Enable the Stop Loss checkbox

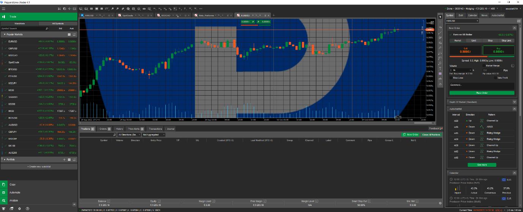click(x=451, y=78)
